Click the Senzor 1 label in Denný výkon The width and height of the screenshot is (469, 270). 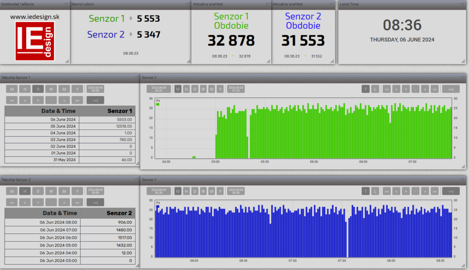click(106, 19)
